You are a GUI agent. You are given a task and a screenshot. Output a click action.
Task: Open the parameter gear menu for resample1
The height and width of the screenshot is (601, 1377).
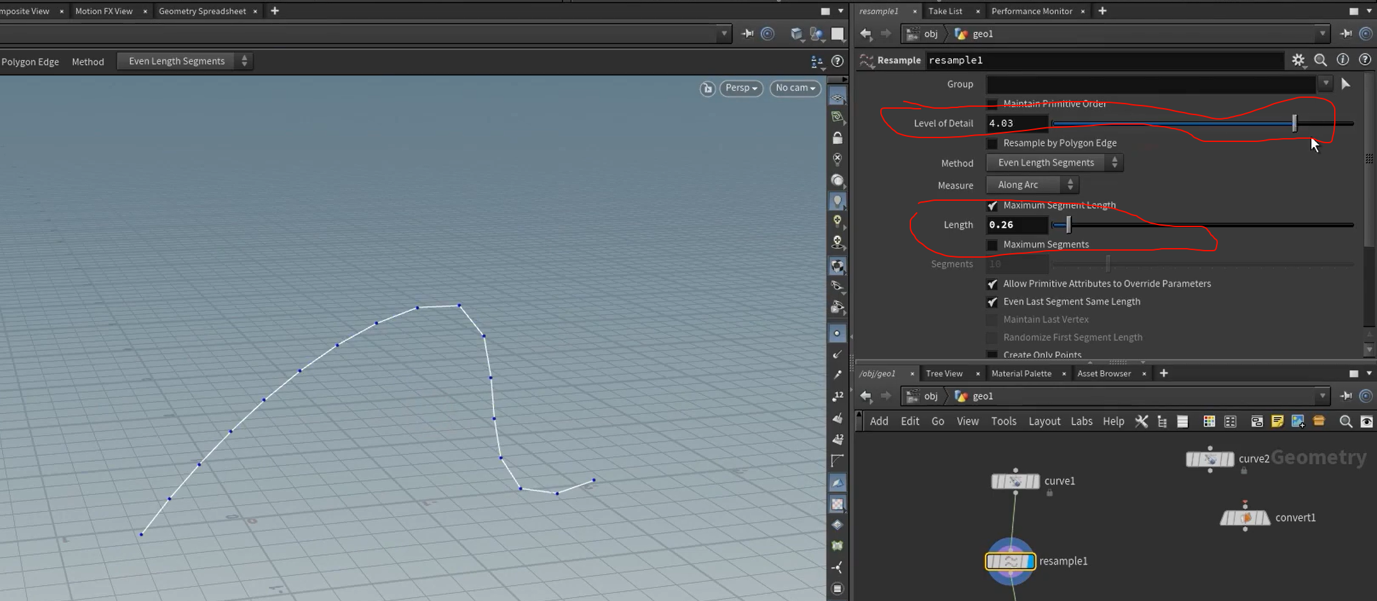click(1298, 60)
